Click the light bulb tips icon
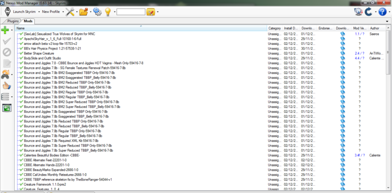 pyautogui.click(x=108, y=11)
